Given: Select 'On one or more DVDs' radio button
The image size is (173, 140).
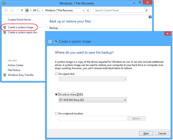Looking at the screenshot, I should [56, 94].
